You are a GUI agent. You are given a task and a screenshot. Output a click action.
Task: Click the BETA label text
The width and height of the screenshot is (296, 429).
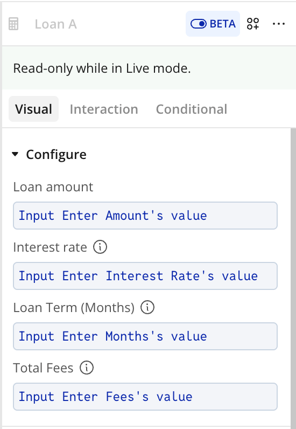(x=223, y=24)
